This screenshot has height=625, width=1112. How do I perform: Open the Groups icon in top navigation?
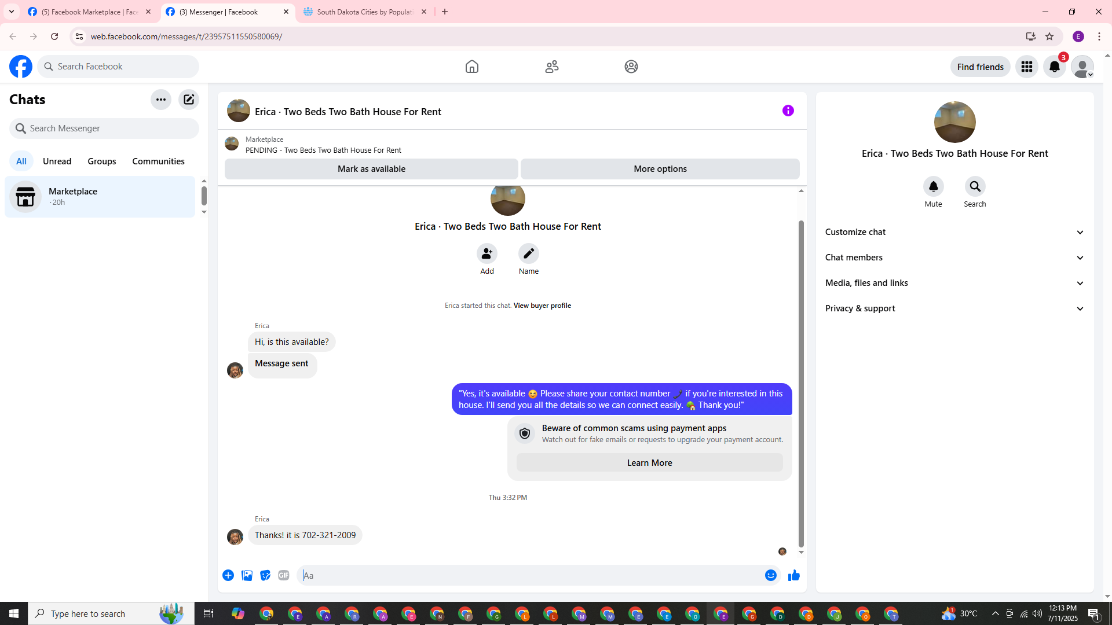coord(631,67)
